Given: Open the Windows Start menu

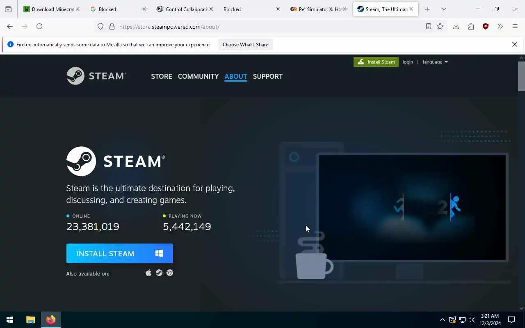Looking at the screenshot, I should (10, 320).
